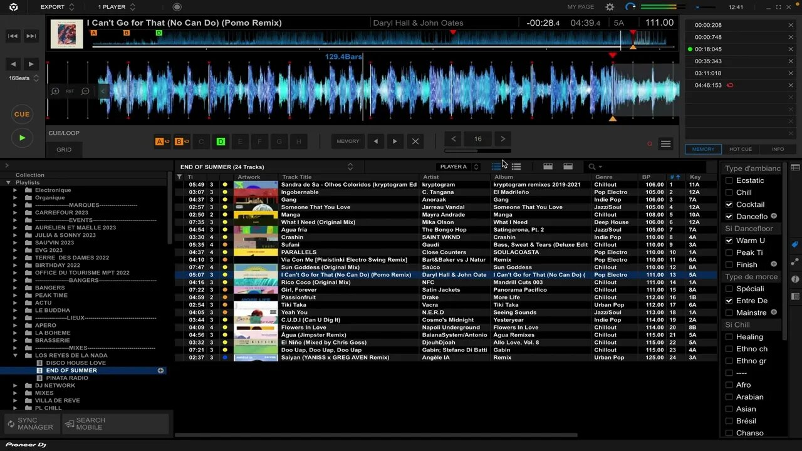The image size is (802, 451).
Task: Open the rekordbox logo menu
Action: (x=14, y=7)
